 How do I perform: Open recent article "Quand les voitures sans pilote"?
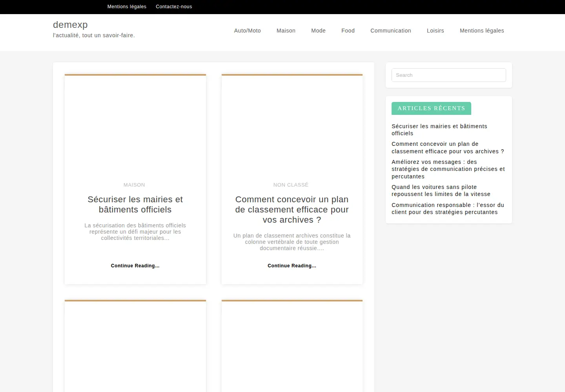(441, 191)
